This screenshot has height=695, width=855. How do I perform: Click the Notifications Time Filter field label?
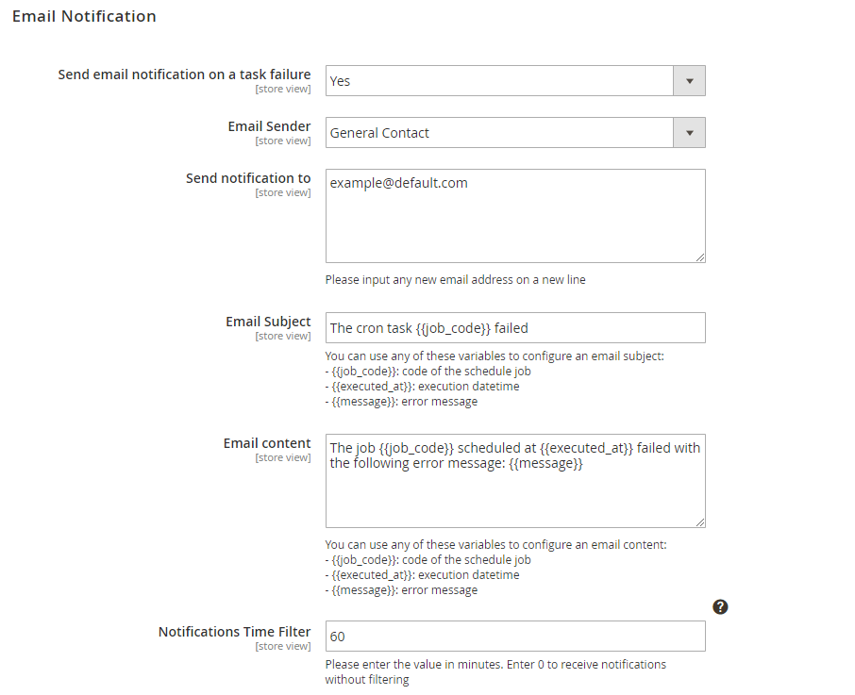(x=234, y=632)
